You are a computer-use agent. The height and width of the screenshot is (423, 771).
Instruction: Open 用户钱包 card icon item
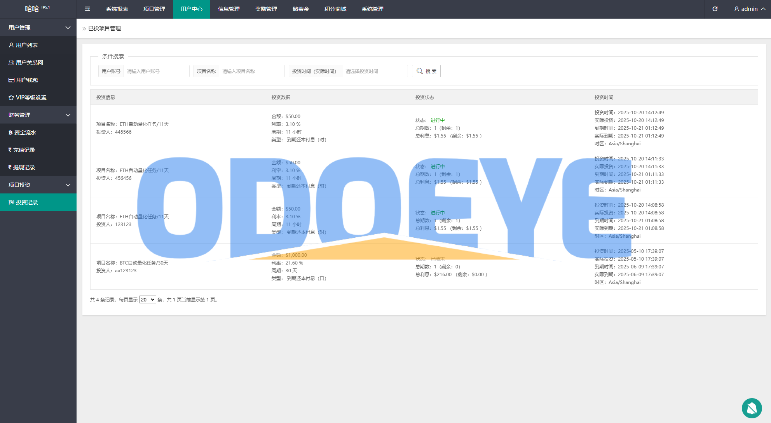27,80
